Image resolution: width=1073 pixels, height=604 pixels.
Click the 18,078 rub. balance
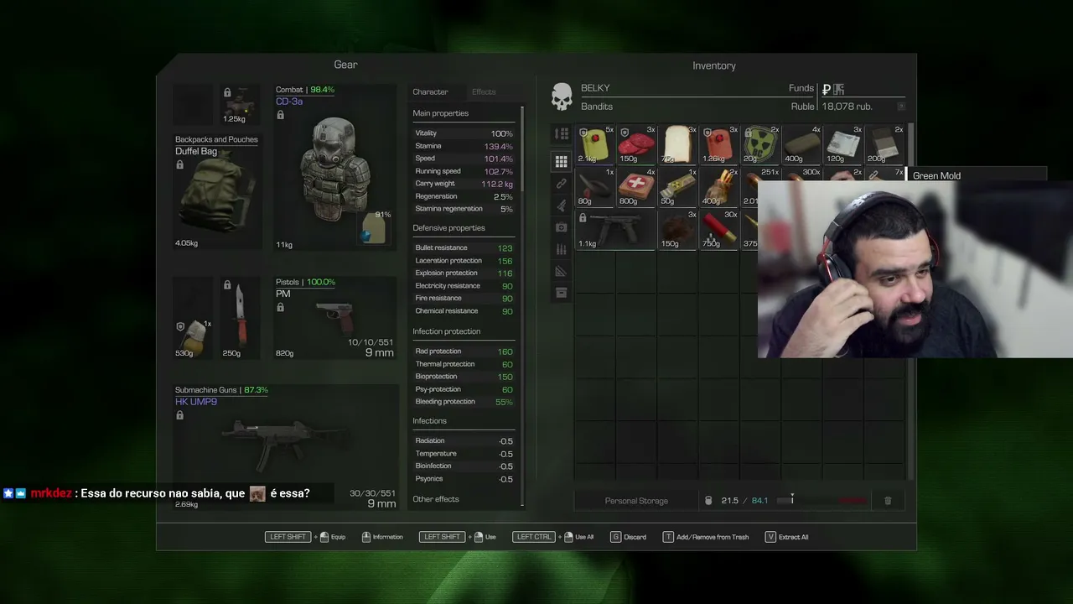tap(848, 107)
